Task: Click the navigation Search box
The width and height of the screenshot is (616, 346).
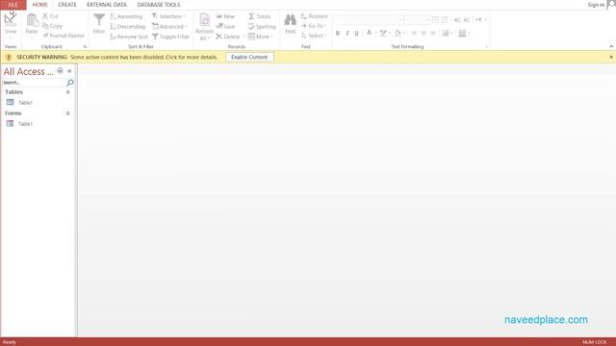Action: click(x=34, y=83)
